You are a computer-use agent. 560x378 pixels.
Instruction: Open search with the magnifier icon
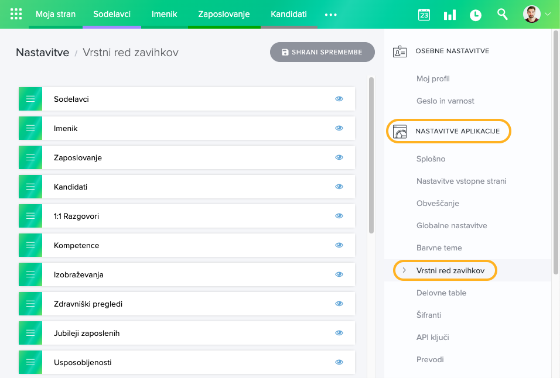(x=502, y=15)
